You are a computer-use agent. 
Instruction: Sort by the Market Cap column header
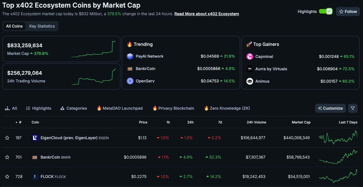[301, 122]
